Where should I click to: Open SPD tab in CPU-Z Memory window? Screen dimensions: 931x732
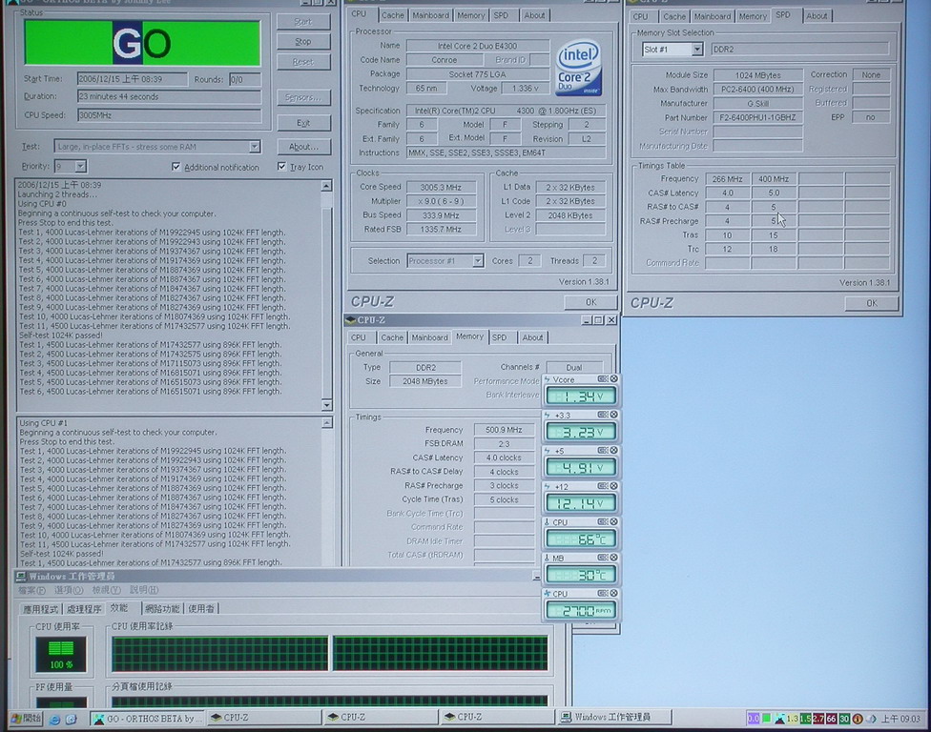tap(499, 337)
